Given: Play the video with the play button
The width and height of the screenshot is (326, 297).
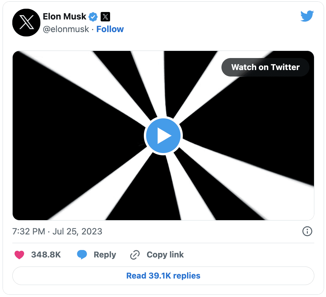Looking at the screenshot, I should tap(163, 136).
